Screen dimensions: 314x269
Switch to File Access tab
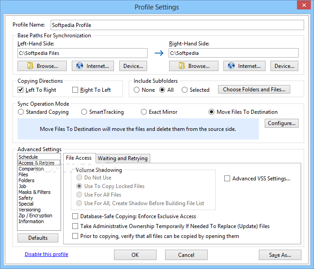pyautogui.click(x=79, y=158)
